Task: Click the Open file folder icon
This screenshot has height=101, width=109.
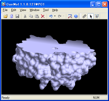Action: pos(6,16)
